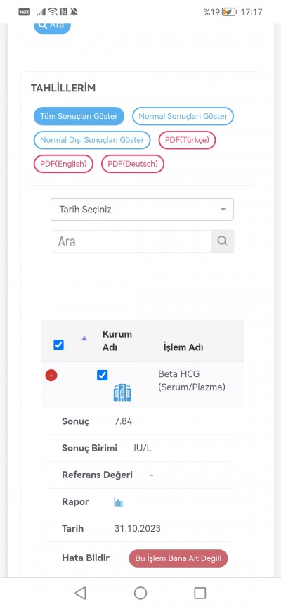The height and width of the screenshot is (609, 281).
Task: Uncheck the Beta HCG row checkbox
Action: click(x=102, y=376)
